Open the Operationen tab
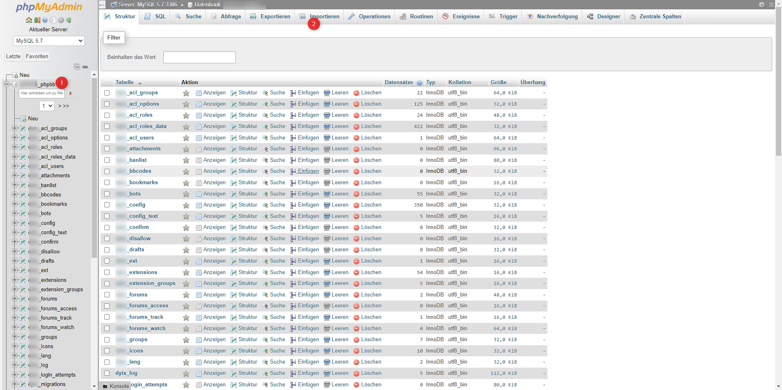This screenshot has width=782, height=390. click(x=369, y=17)
